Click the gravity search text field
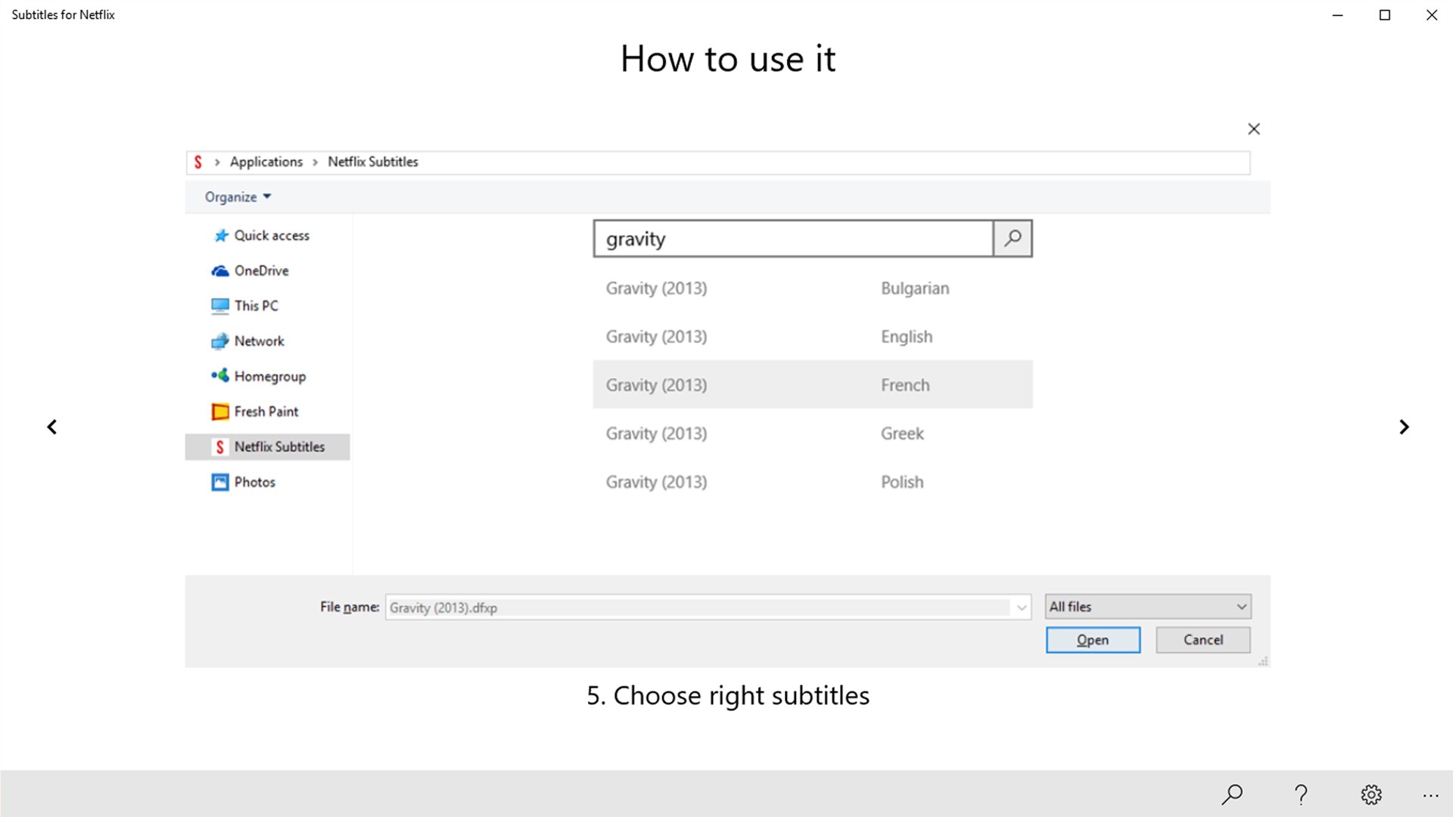The height and width of the screenshot is (817, 1453). coord(793,239)
